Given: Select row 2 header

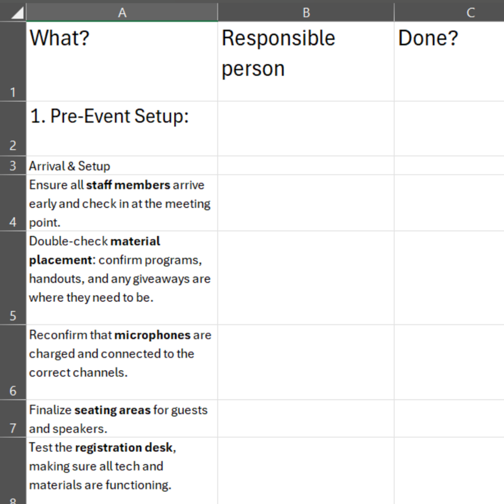Looking at the screenshot, I should [x=13, y=128].
